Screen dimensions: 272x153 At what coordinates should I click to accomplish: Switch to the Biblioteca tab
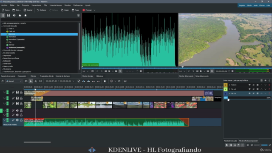coord(99,76)
